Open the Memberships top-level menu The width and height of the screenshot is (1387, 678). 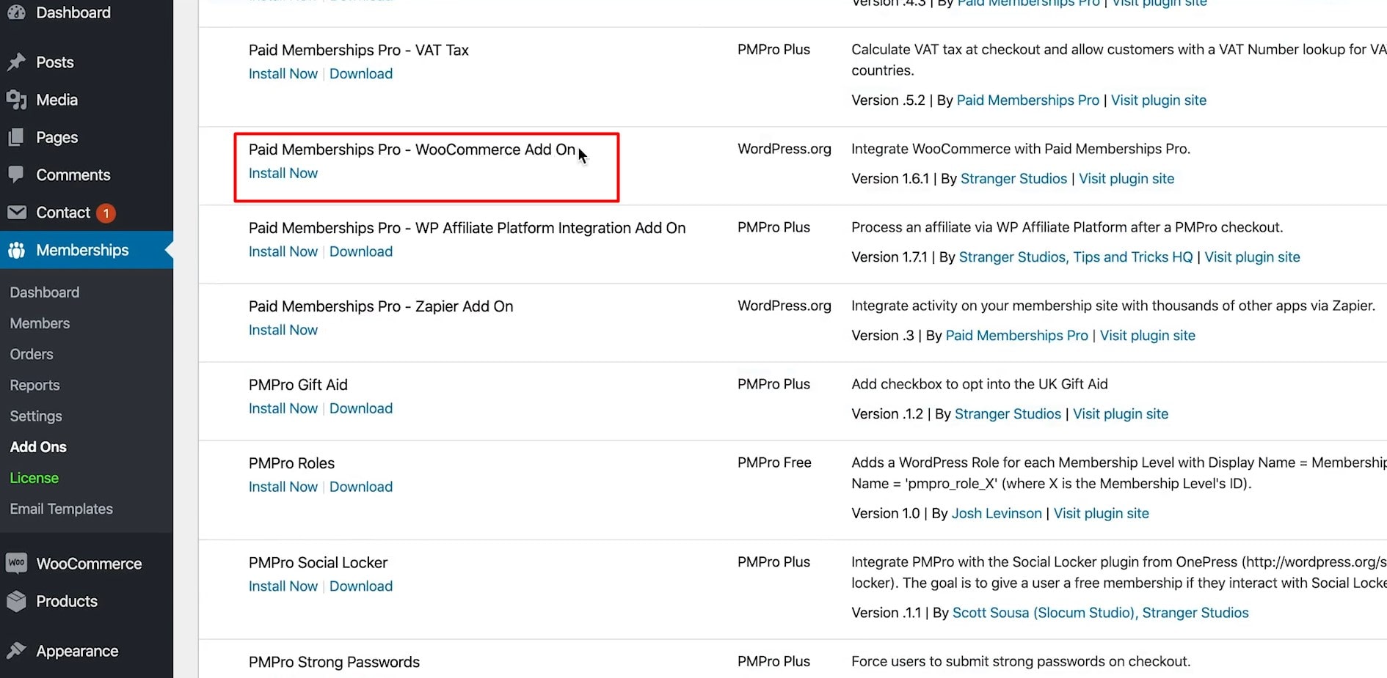point(87,250)
